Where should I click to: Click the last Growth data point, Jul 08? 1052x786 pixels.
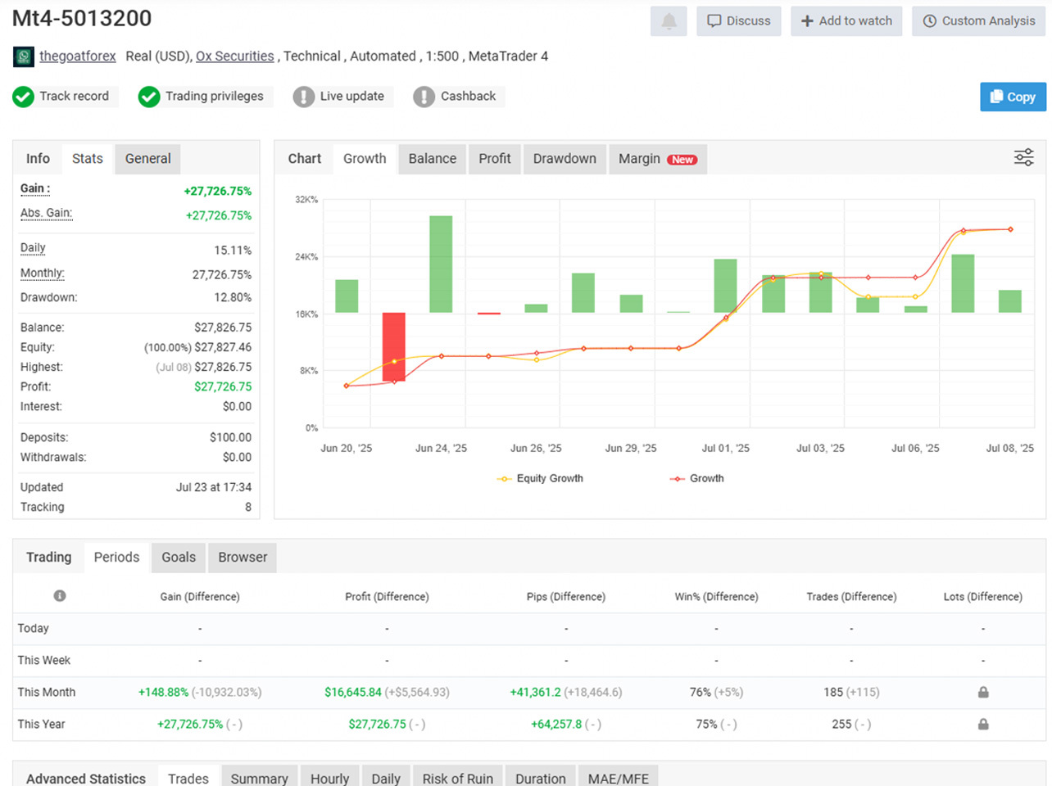1010,229
